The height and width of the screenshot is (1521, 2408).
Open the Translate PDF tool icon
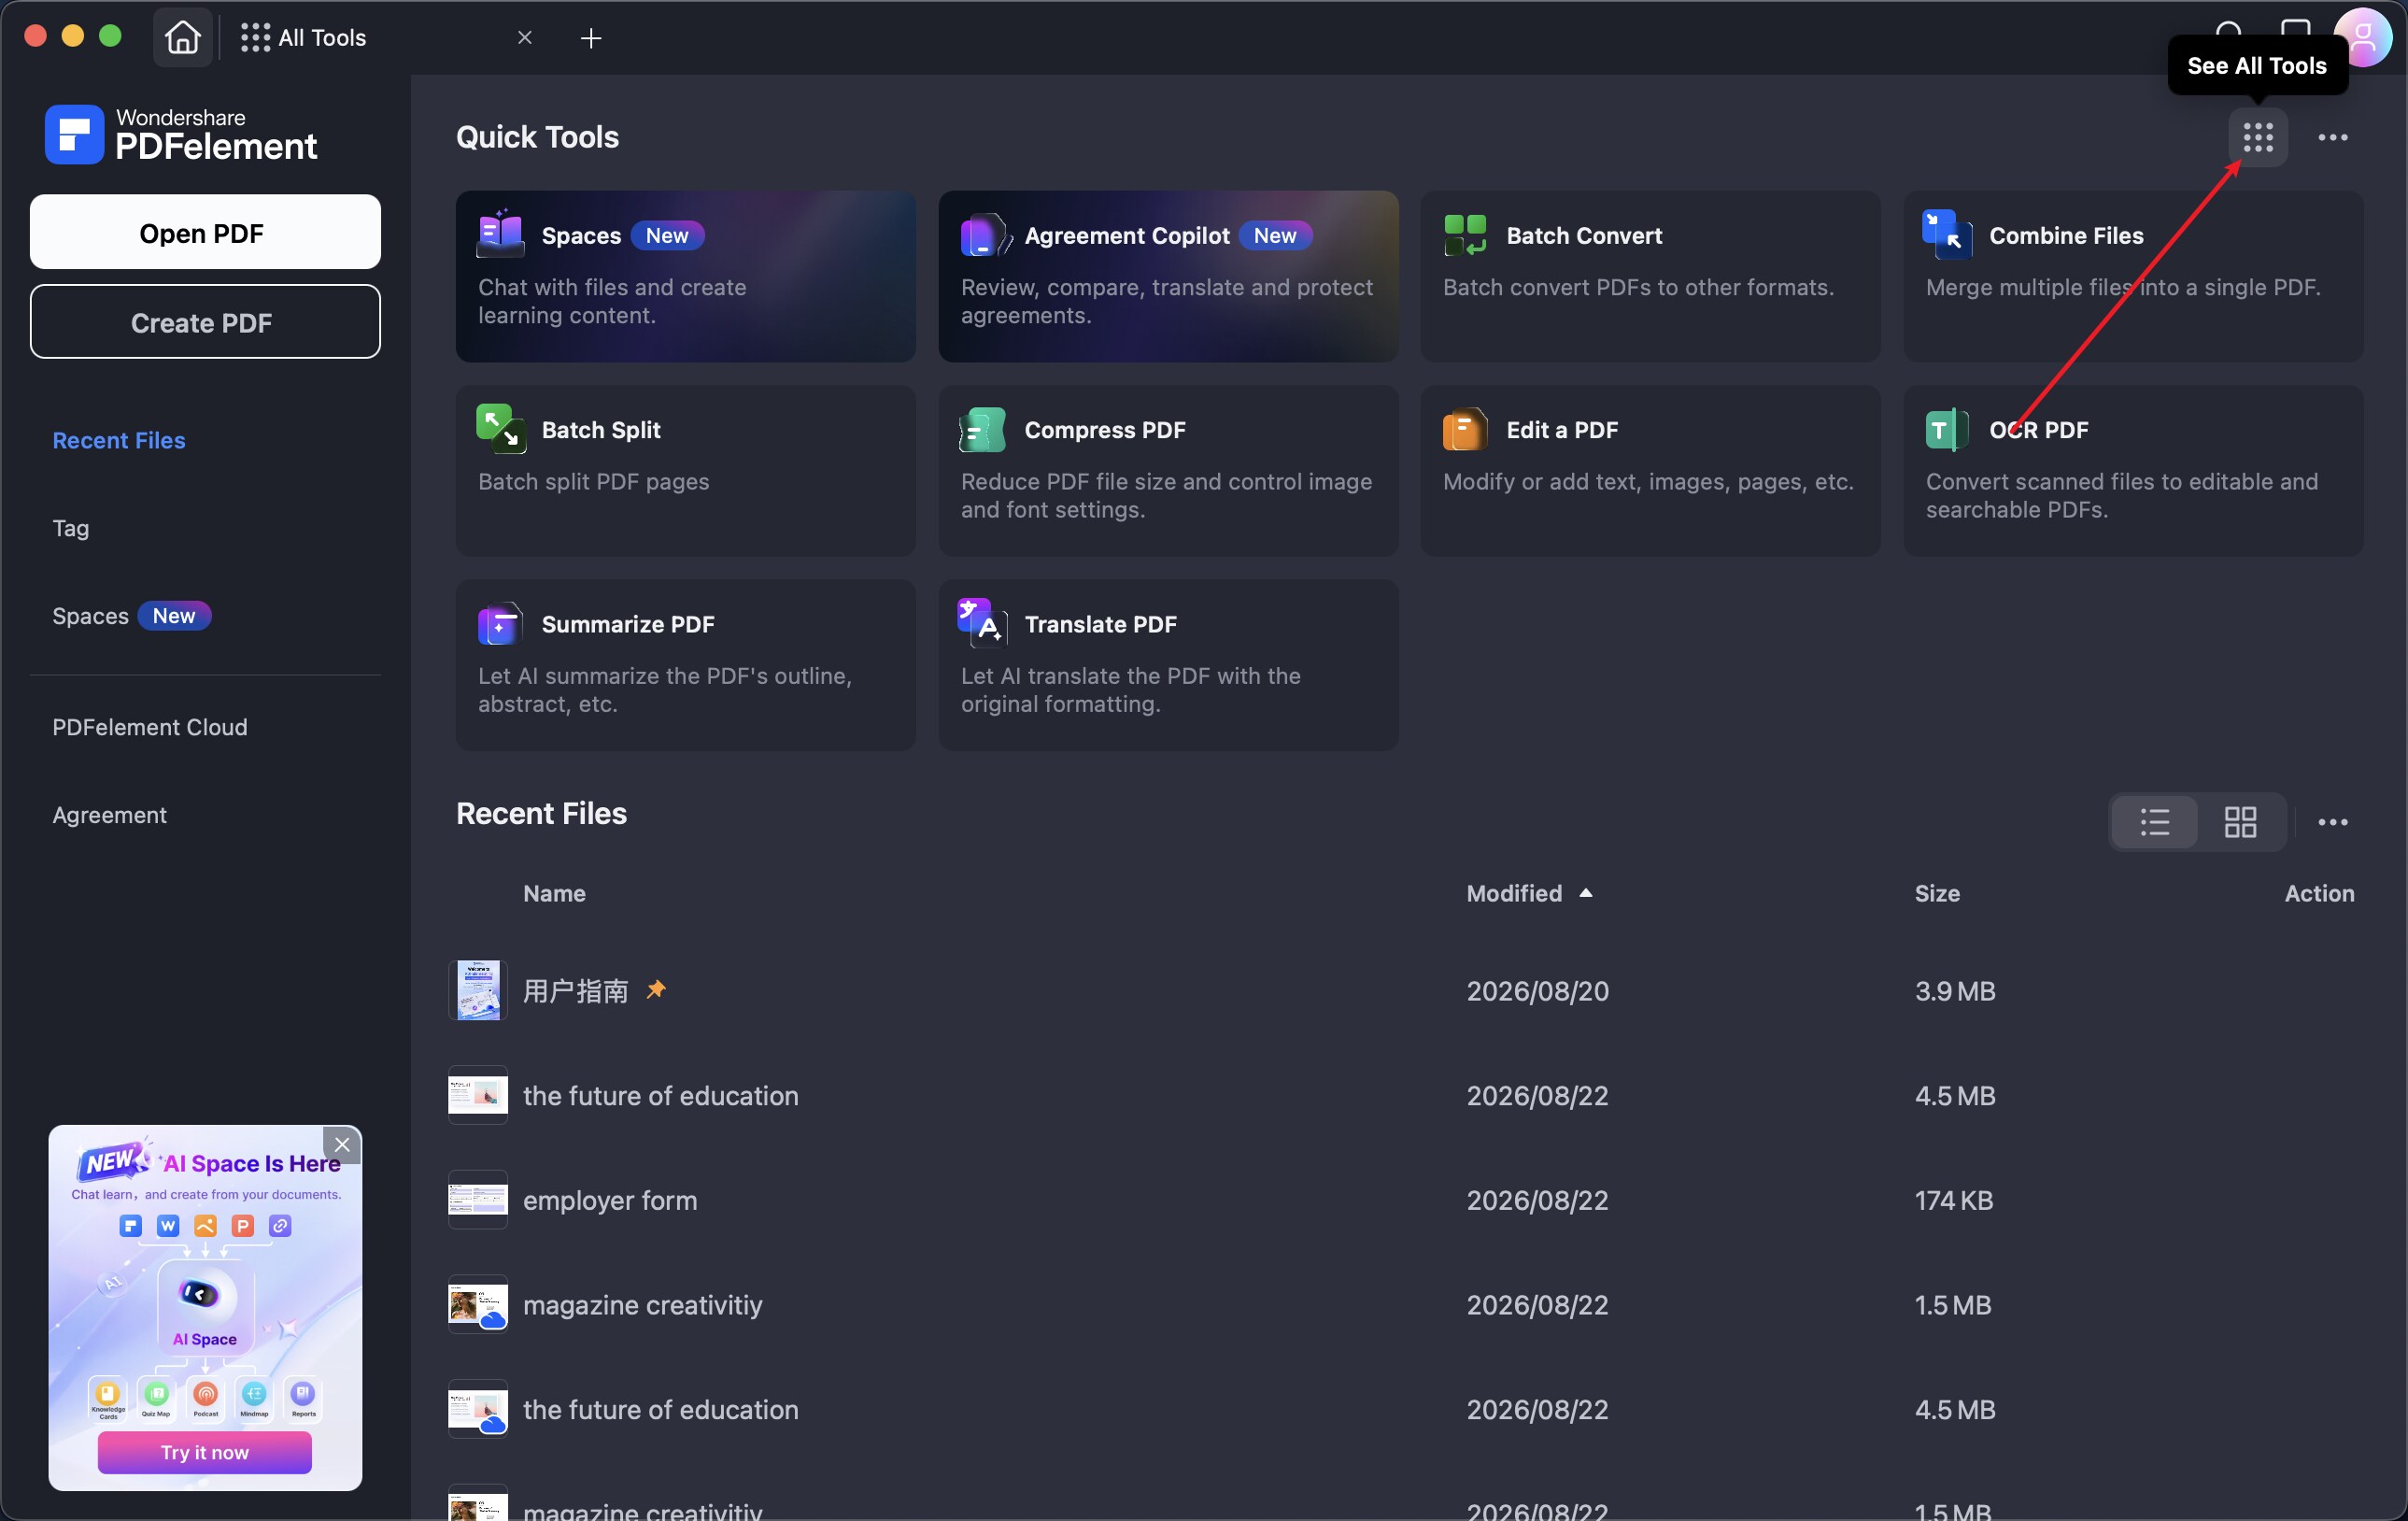[x=982, y=621]
